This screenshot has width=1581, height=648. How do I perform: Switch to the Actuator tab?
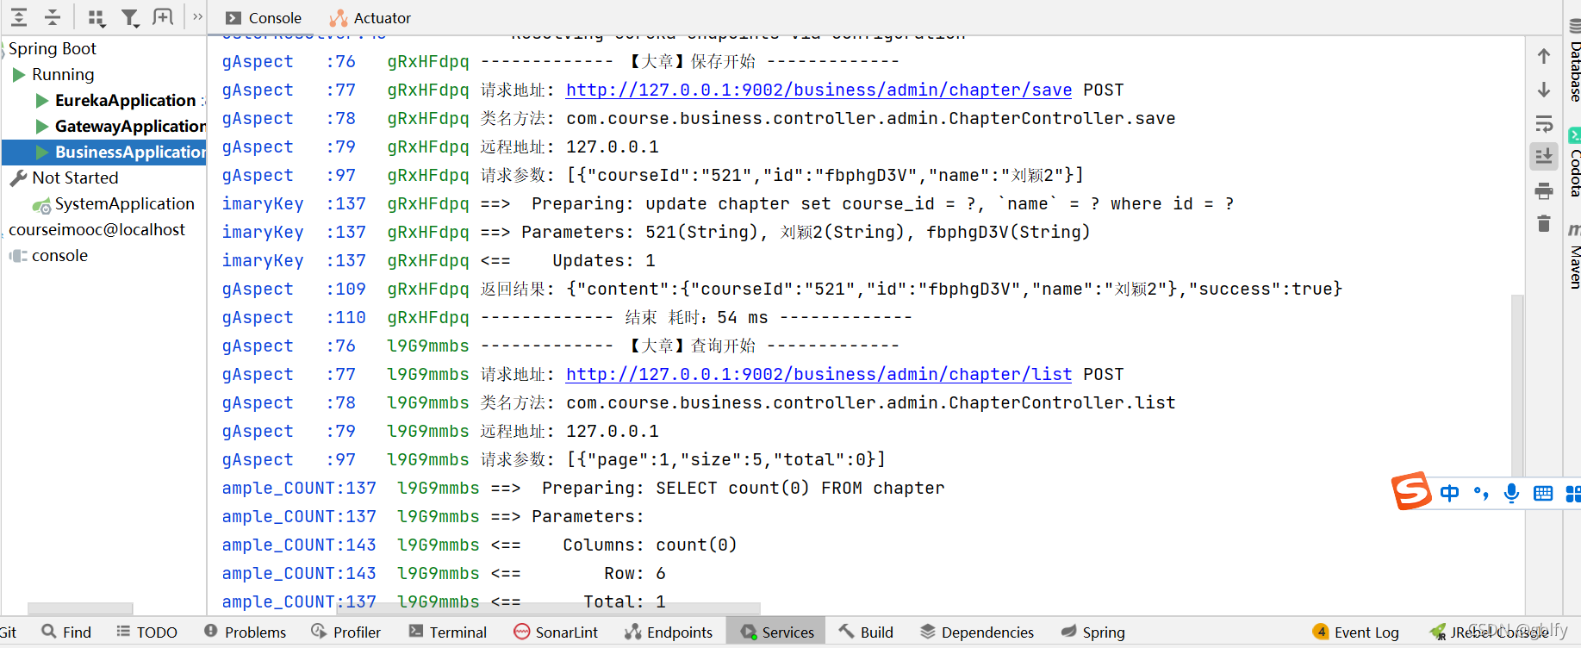(370, 18)
